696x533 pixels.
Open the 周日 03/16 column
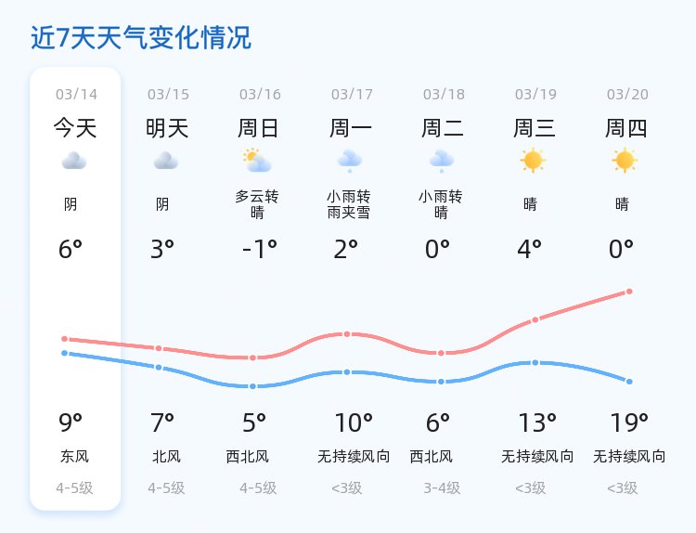[258, 289]
